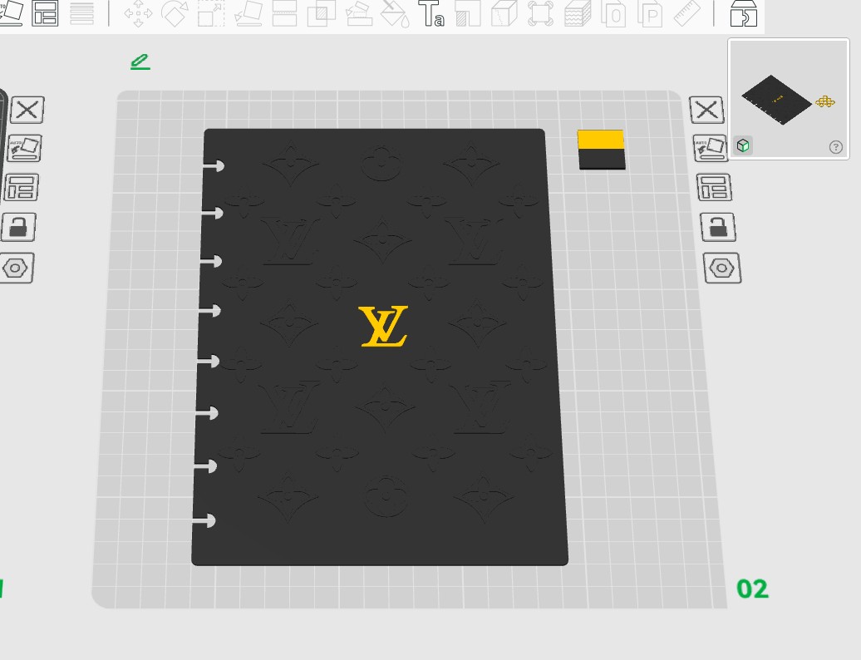Click the Auto Orient icon in top toolbar
861x660 pixels.
[11, 12]
